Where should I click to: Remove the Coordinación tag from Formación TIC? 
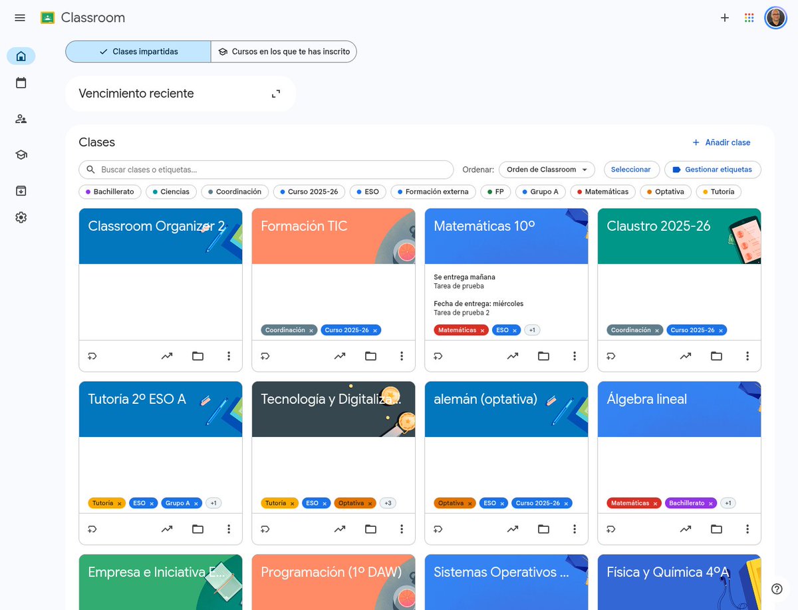[x=311, y=331]
